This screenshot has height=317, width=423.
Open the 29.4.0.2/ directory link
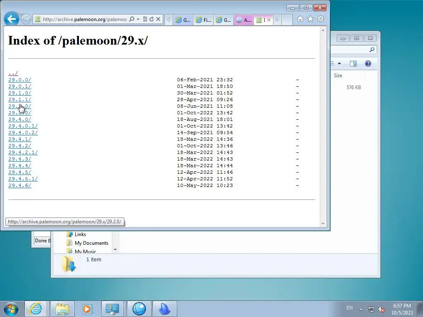pos(23,132)
